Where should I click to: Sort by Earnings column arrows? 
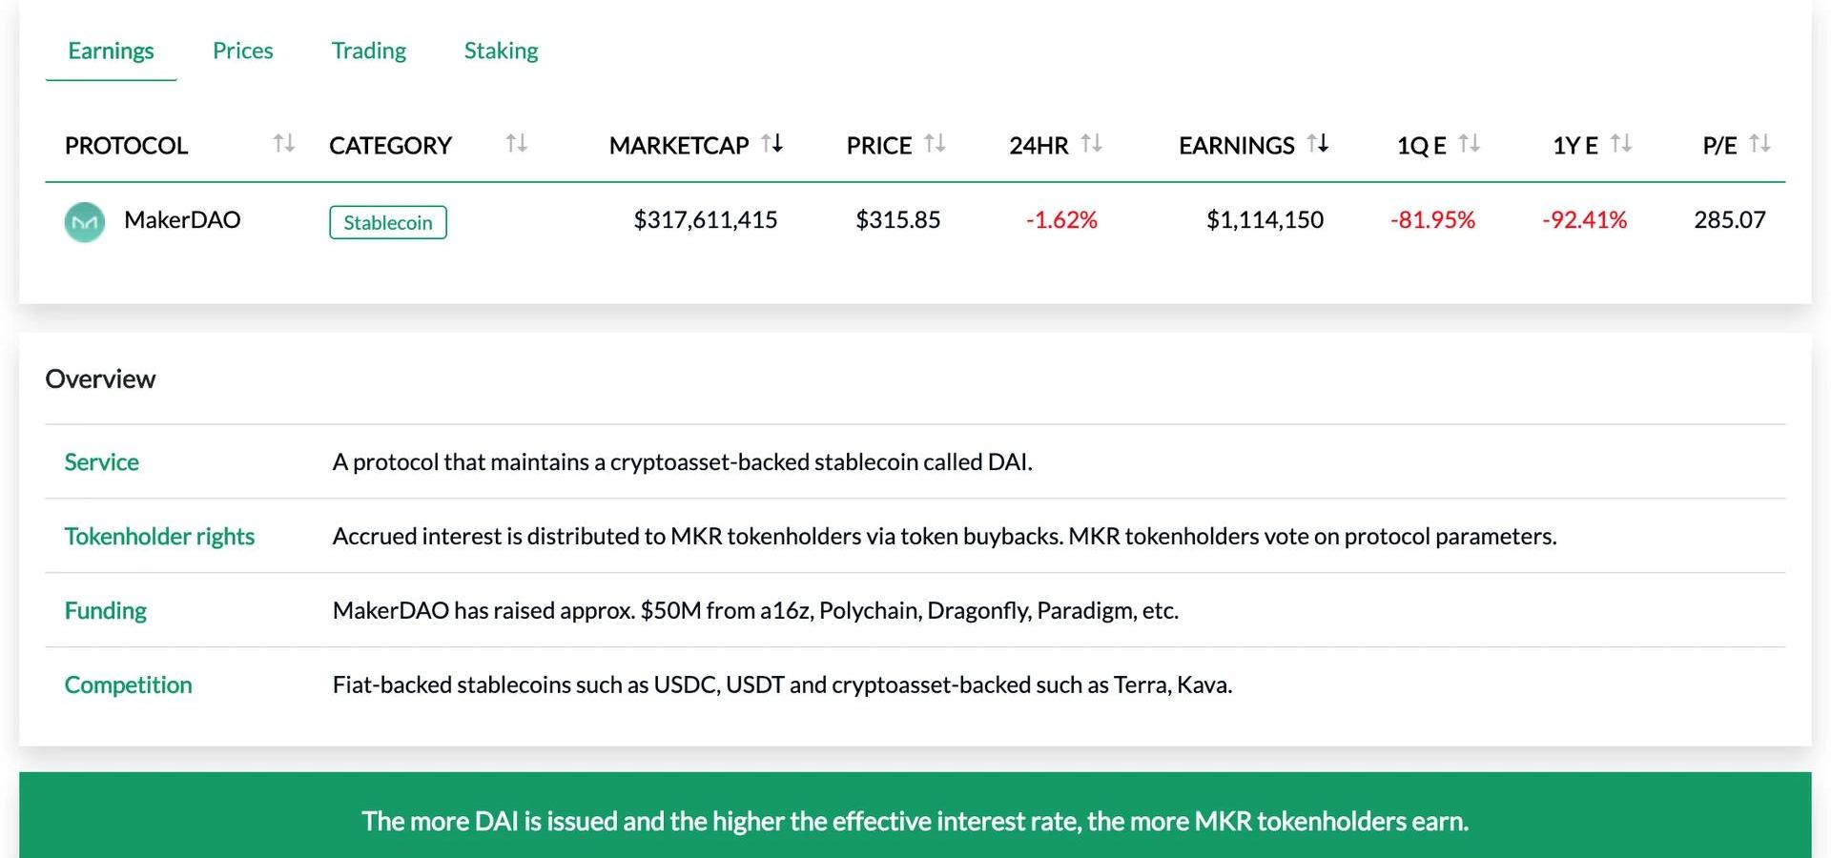point(1318,144)
